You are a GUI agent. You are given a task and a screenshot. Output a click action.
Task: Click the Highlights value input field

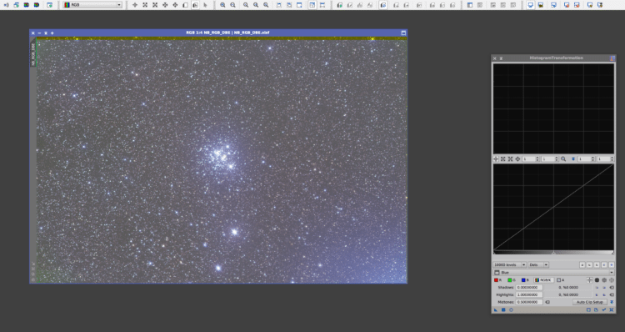(x=528, y=294)
